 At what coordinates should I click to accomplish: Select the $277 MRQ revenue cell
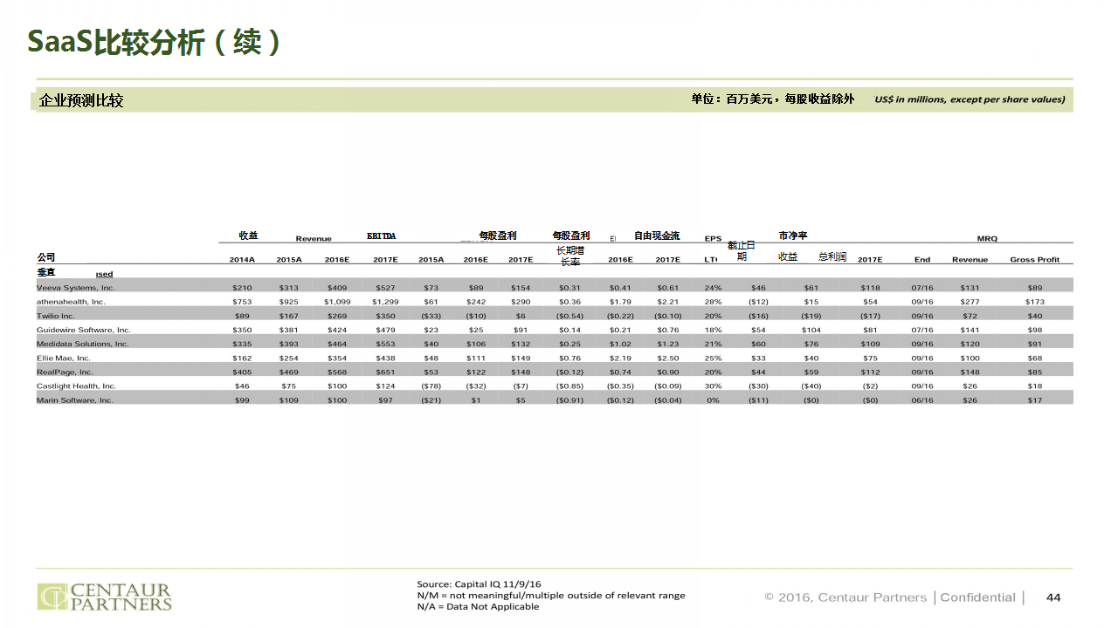970,301
